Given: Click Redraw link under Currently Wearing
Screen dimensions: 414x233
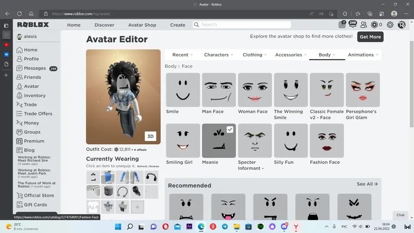Looking at the screenshot, I should pos(154,166).
